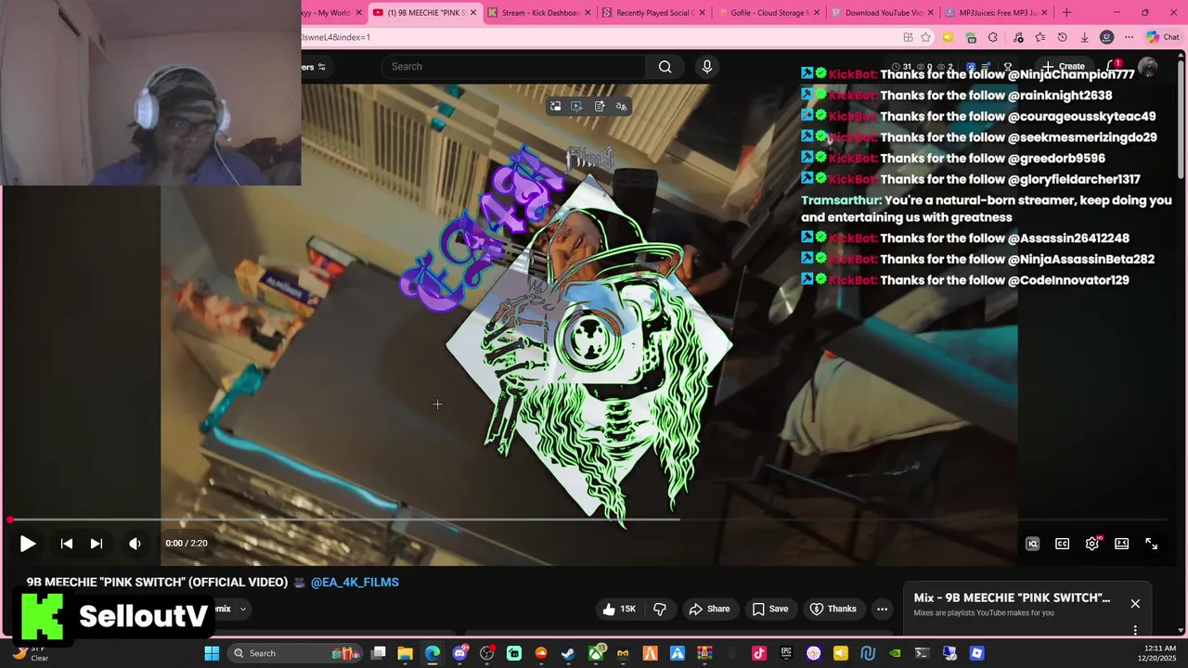Screen dimensions: 1188x668
Task: Save video to a playlist
Action: (x=770, y=609)
